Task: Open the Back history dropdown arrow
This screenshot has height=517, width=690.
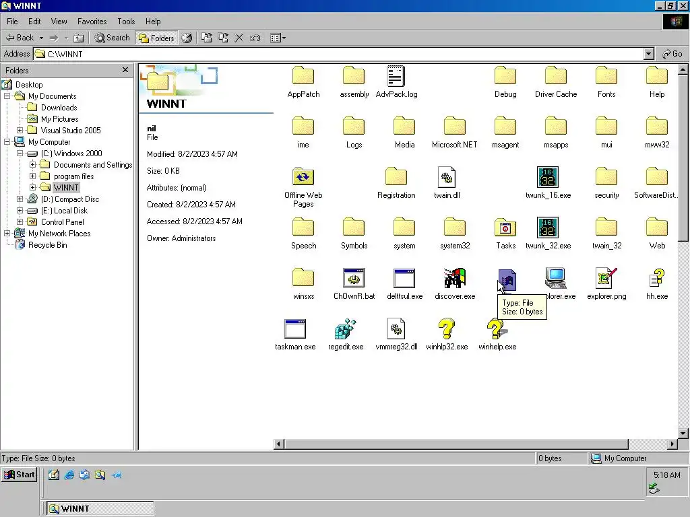Action: (x=41, y=38)
